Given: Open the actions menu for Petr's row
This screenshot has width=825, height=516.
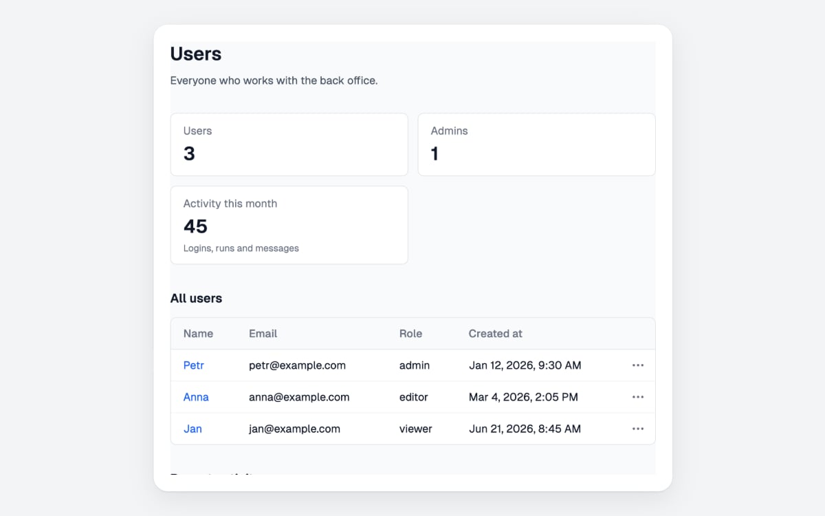Looking at the screenshot, I should click(638, 365).
